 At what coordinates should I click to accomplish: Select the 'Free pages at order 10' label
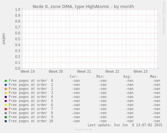pyautogui.click(x=31, y=121)
